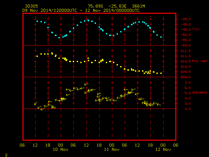Click the downward wind arrow at 12 UTC
Image resolution: width=209 pixels, height=157 pixels.
point(36,103)
